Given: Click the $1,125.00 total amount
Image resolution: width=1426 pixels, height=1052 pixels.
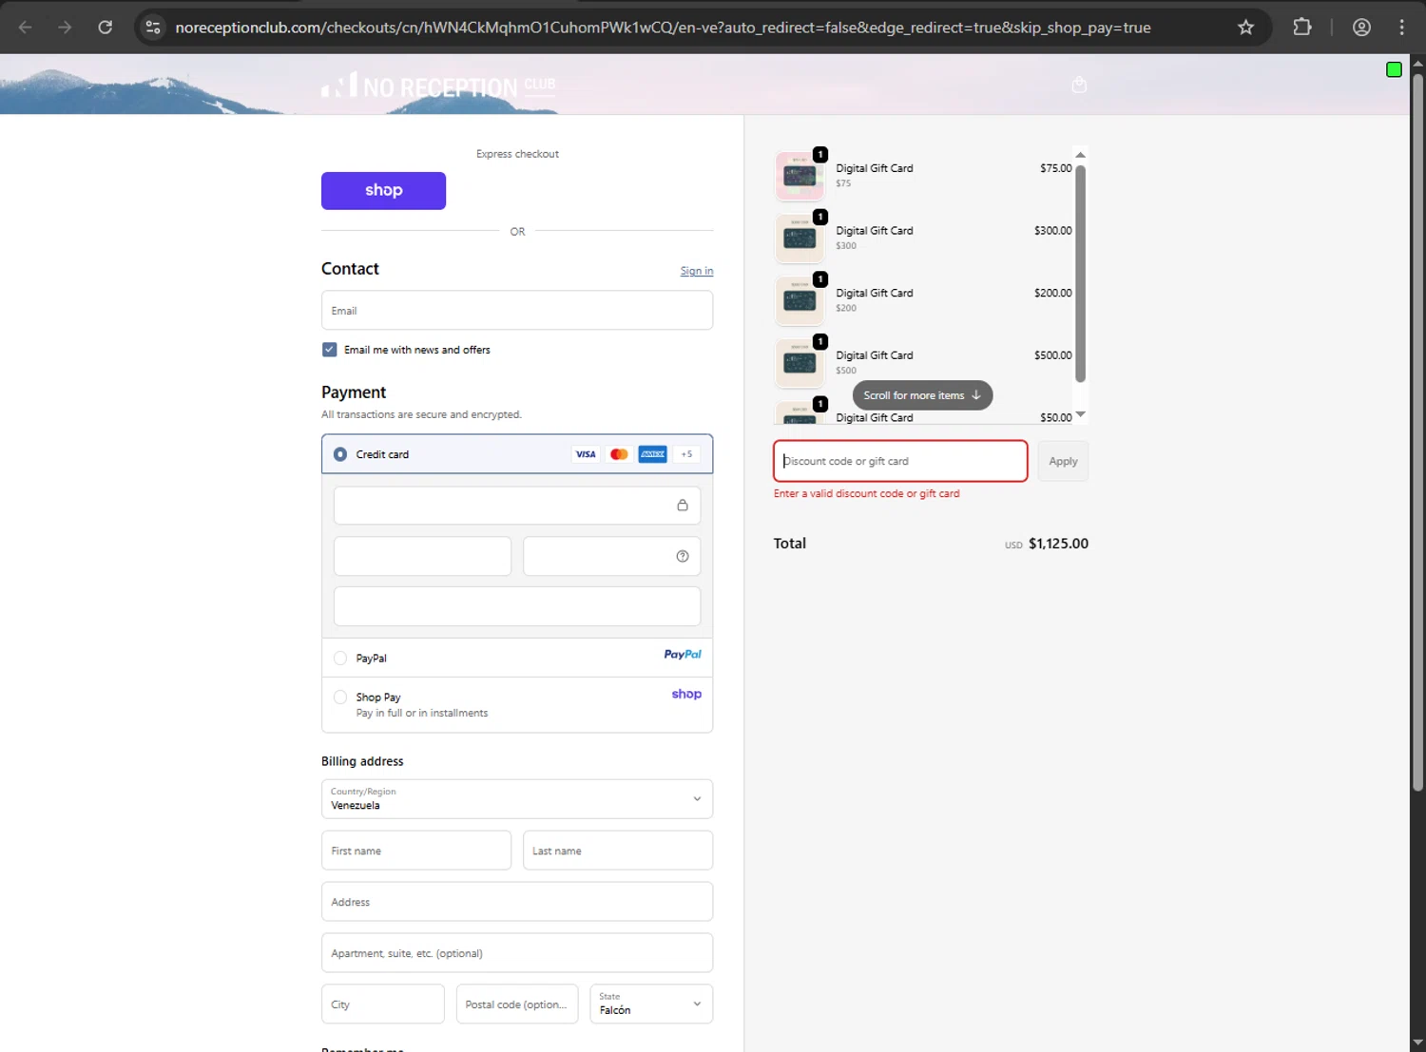Looking at the screenshot, I should point(1058,544).
